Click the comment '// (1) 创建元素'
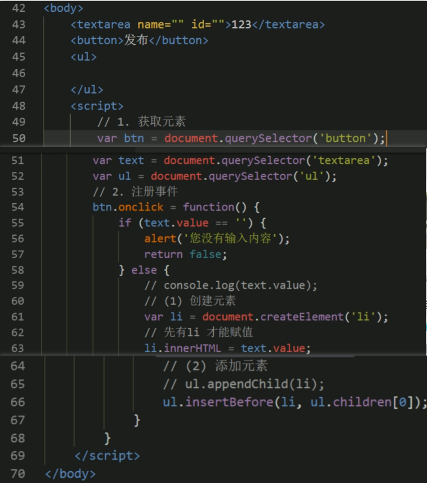 click(x=190, y=301)
